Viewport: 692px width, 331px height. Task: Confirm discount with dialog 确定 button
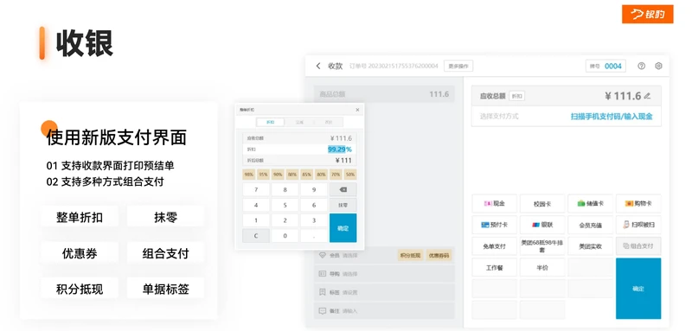pos(343,228)
